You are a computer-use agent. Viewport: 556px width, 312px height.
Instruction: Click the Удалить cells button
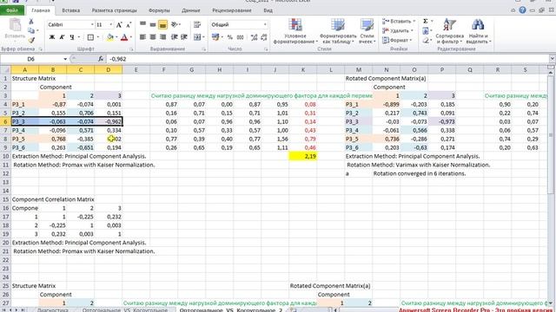pos(399,31)
